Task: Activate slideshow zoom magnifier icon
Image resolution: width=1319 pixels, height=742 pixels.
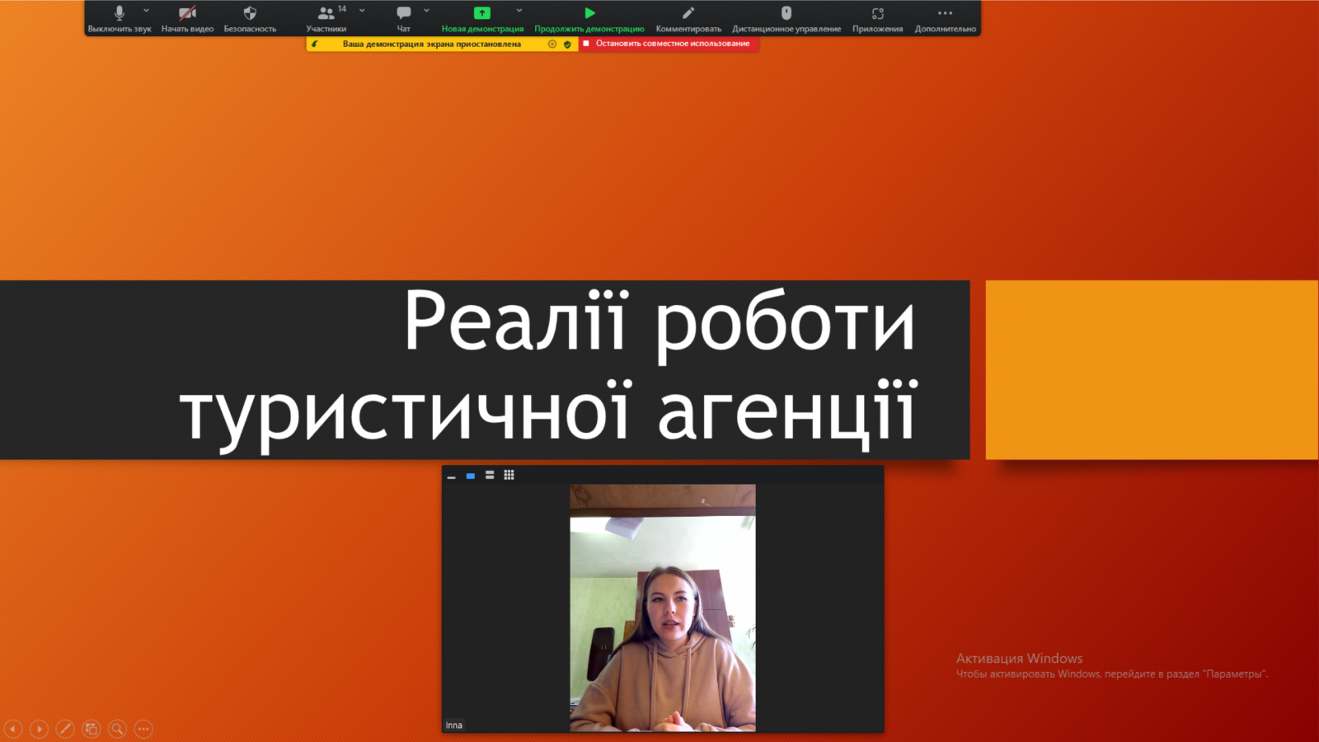Action: pyautogui.click(x=118, y=729)
